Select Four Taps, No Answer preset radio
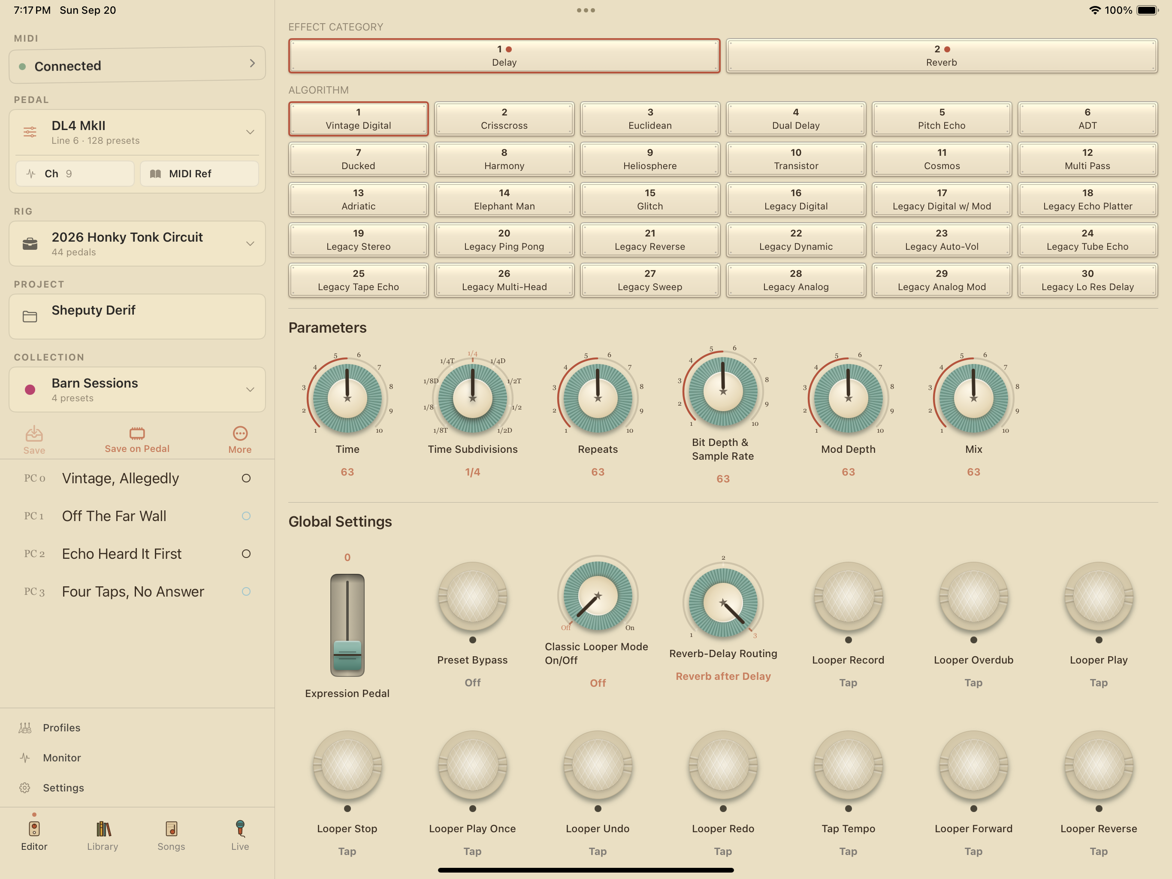This screenshot has width=1172, height=879. [246, 591]
